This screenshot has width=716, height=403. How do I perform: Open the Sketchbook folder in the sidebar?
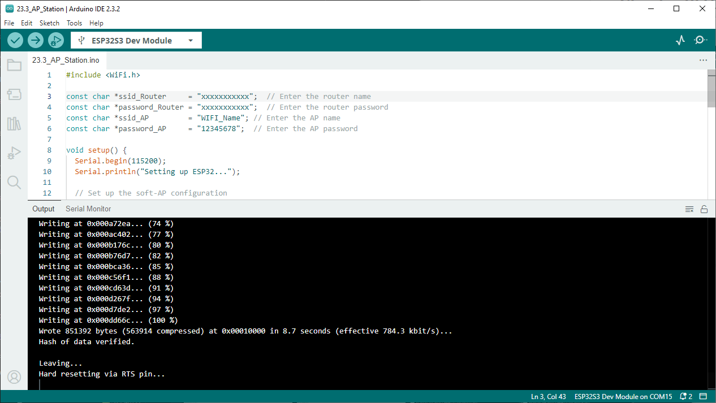coord(14,65)
